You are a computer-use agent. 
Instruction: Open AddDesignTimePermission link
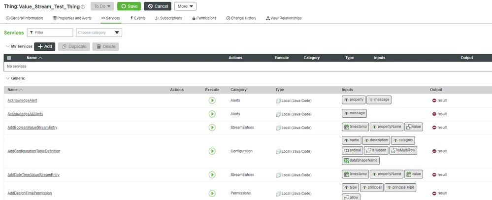coord(30,193)
